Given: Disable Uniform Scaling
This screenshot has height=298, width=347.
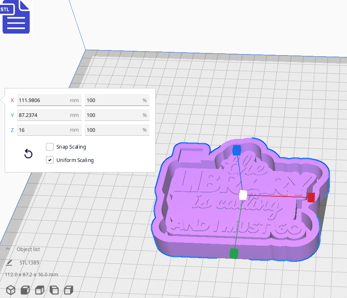Looking at the screenshot, I should click(50, 160).
